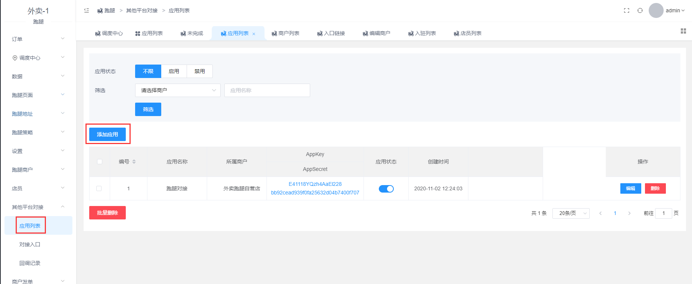Click AppKey E41118YQzh4AaEI228
The width and height of the screenshot is (692, 284).
(315, 184)
